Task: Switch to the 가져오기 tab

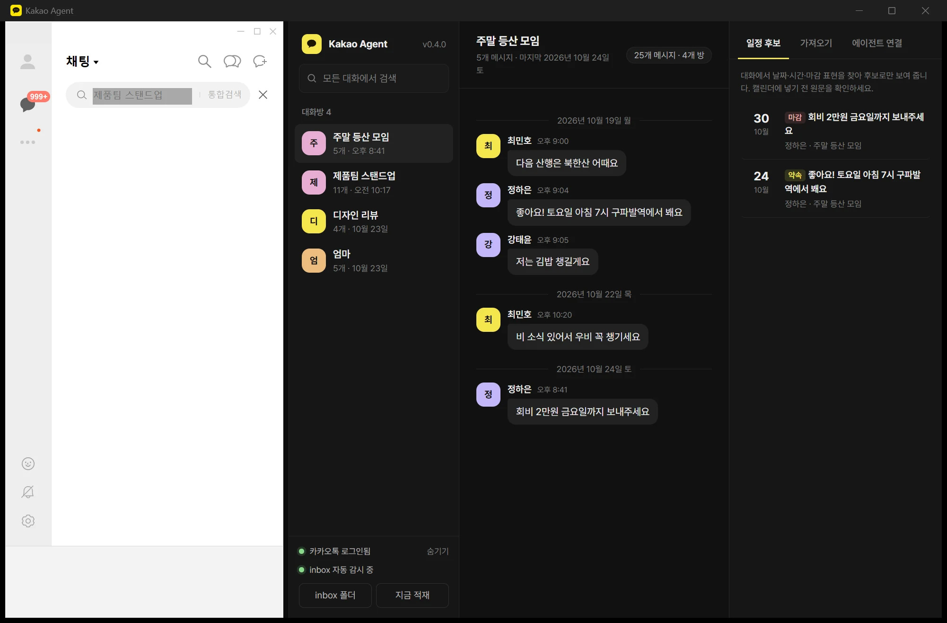Action: [816, 43]
